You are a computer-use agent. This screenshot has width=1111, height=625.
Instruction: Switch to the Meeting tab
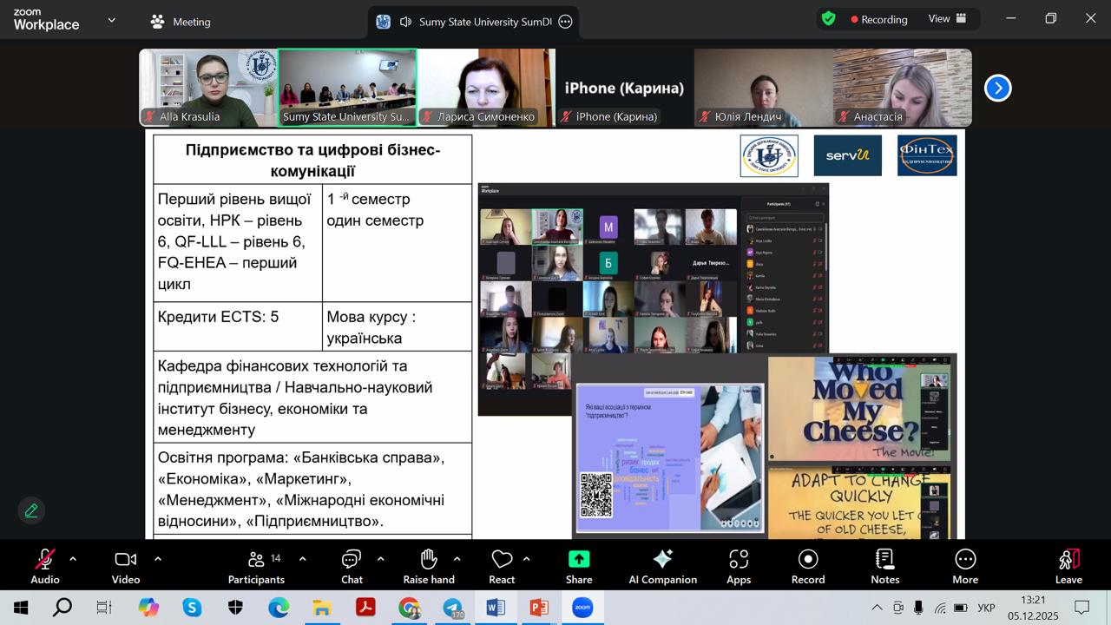click(181, 22)
